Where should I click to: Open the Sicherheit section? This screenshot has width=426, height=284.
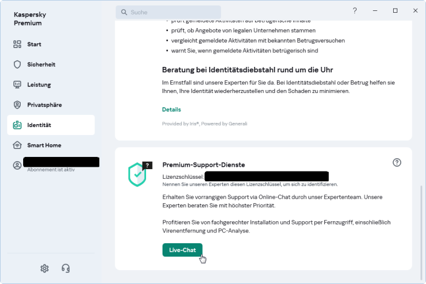[x=51, y=64]
